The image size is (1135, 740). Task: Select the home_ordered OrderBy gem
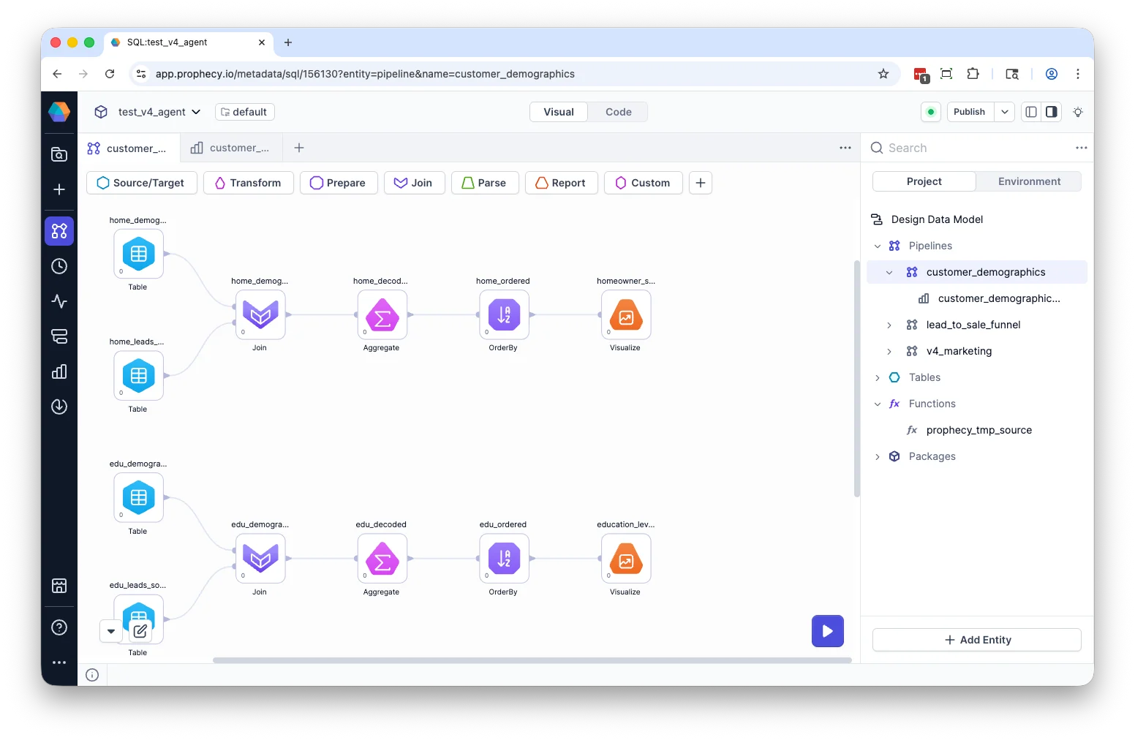[x=504, y=315]
